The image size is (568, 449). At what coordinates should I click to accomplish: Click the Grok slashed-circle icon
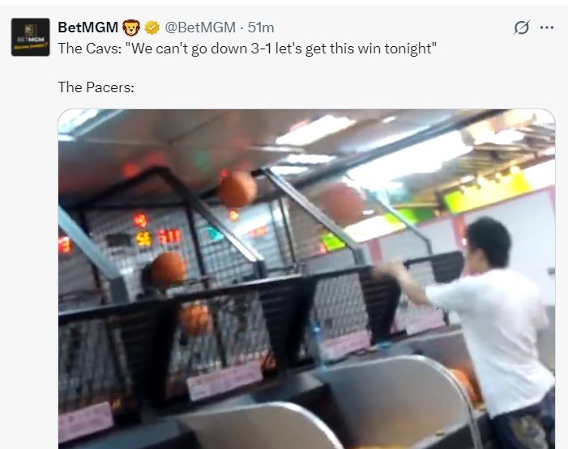522,28
